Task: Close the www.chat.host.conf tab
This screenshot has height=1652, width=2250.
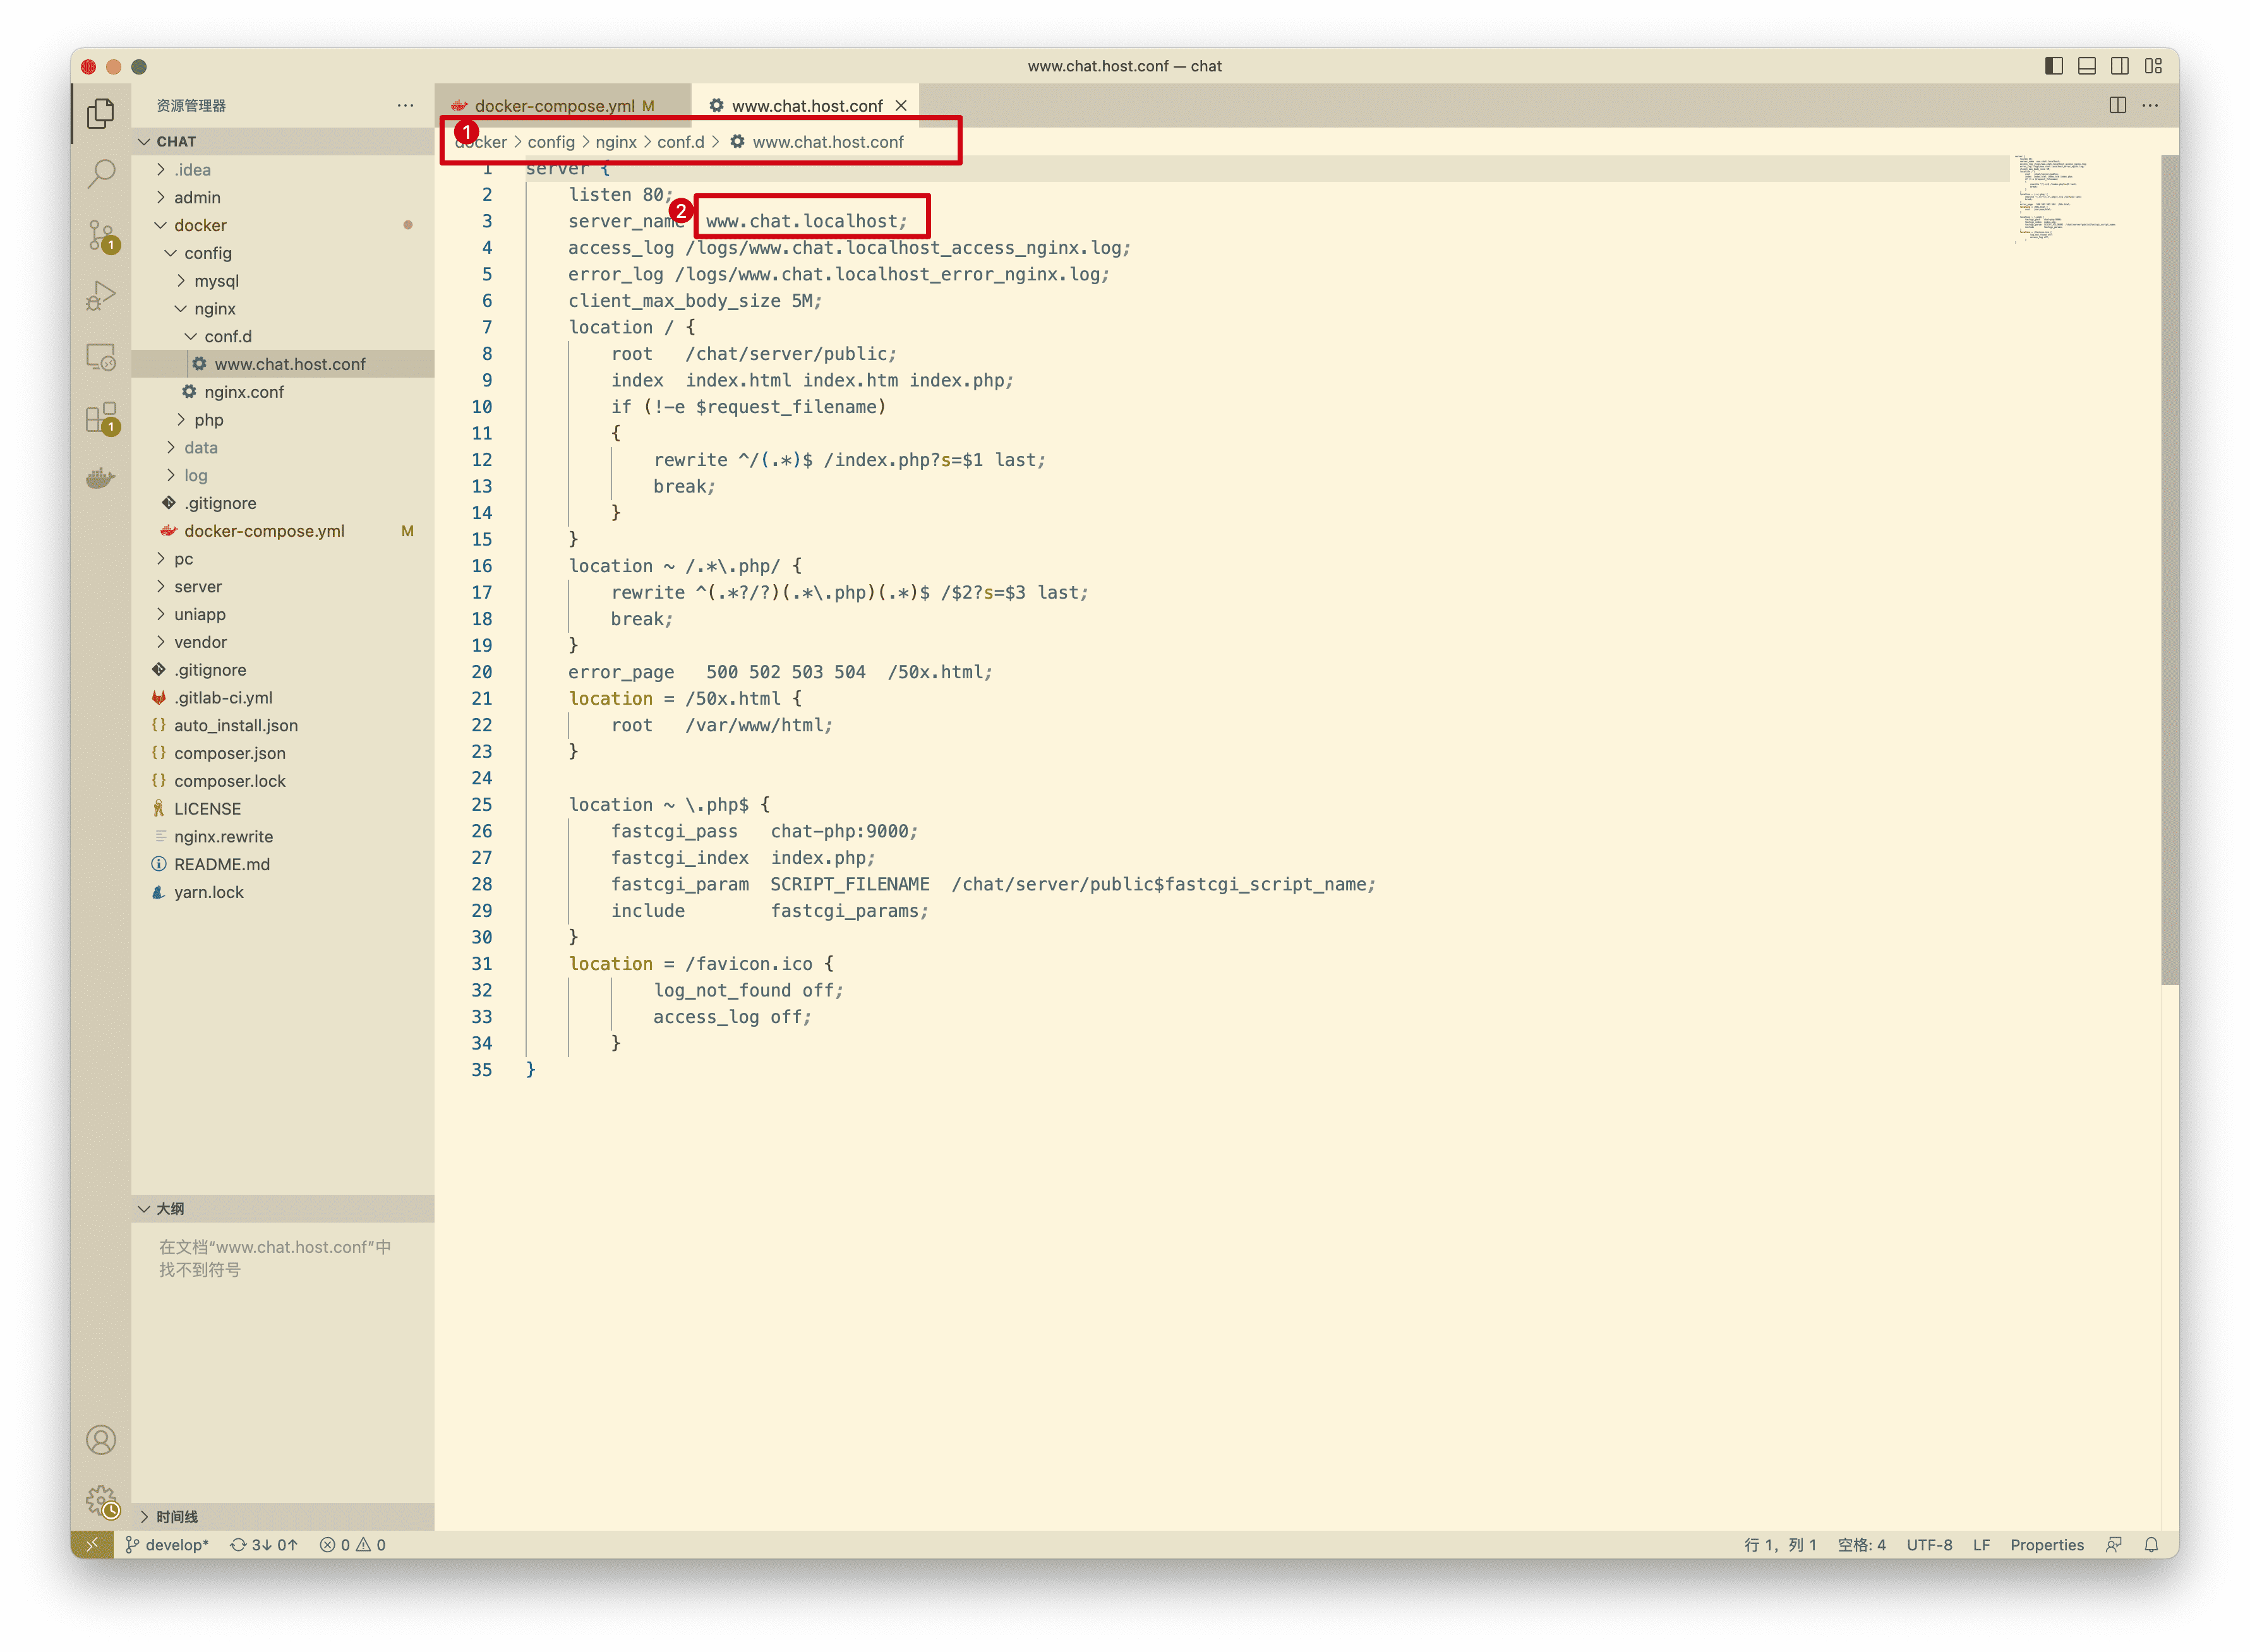Action: [x=902, y=105]
